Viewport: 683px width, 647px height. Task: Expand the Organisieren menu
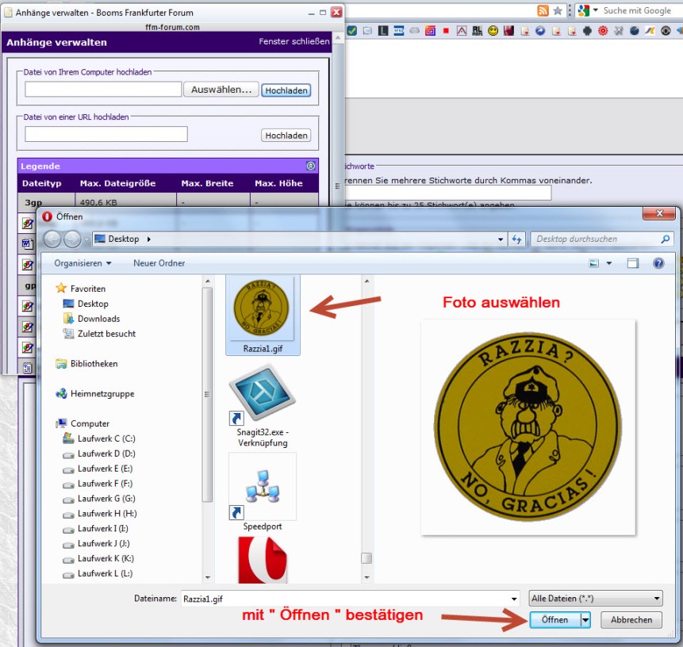coord(83,263)
